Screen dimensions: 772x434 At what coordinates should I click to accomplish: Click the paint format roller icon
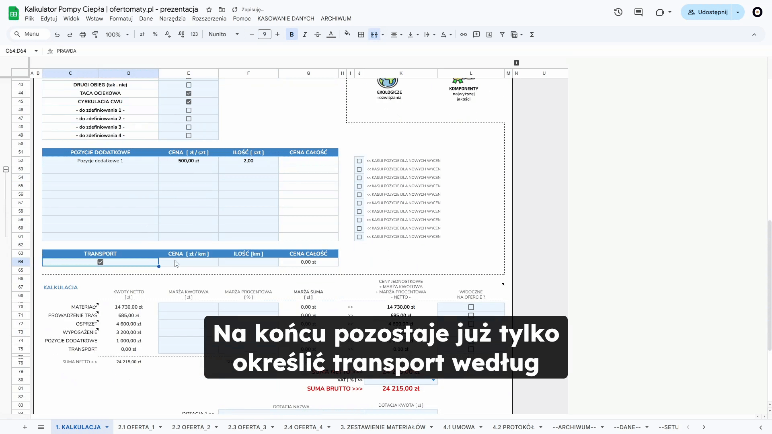pos(95,35)
